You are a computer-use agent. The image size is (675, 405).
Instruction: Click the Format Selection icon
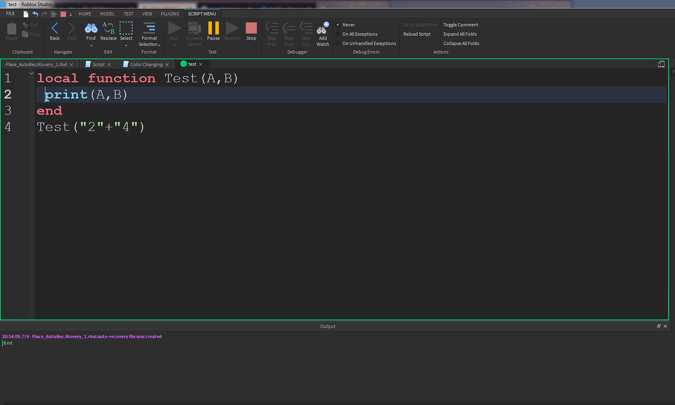pos(149,28)
